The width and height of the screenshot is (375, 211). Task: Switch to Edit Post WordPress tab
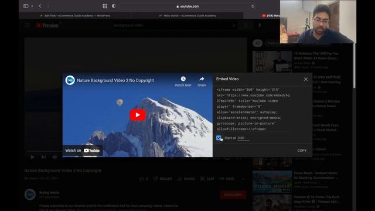[x=75, y=16]
